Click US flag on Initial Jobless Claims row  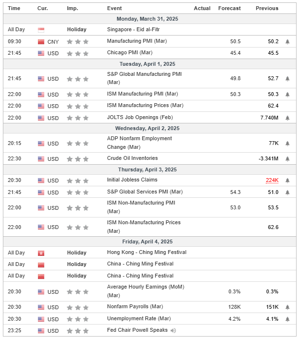tap(41, 181)
